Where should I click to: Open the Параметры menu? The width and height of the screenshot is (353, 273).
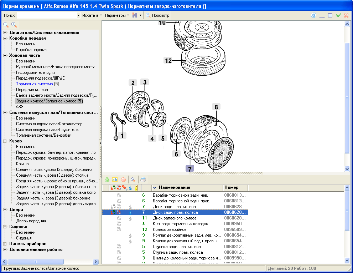click(x=117, y=15)
